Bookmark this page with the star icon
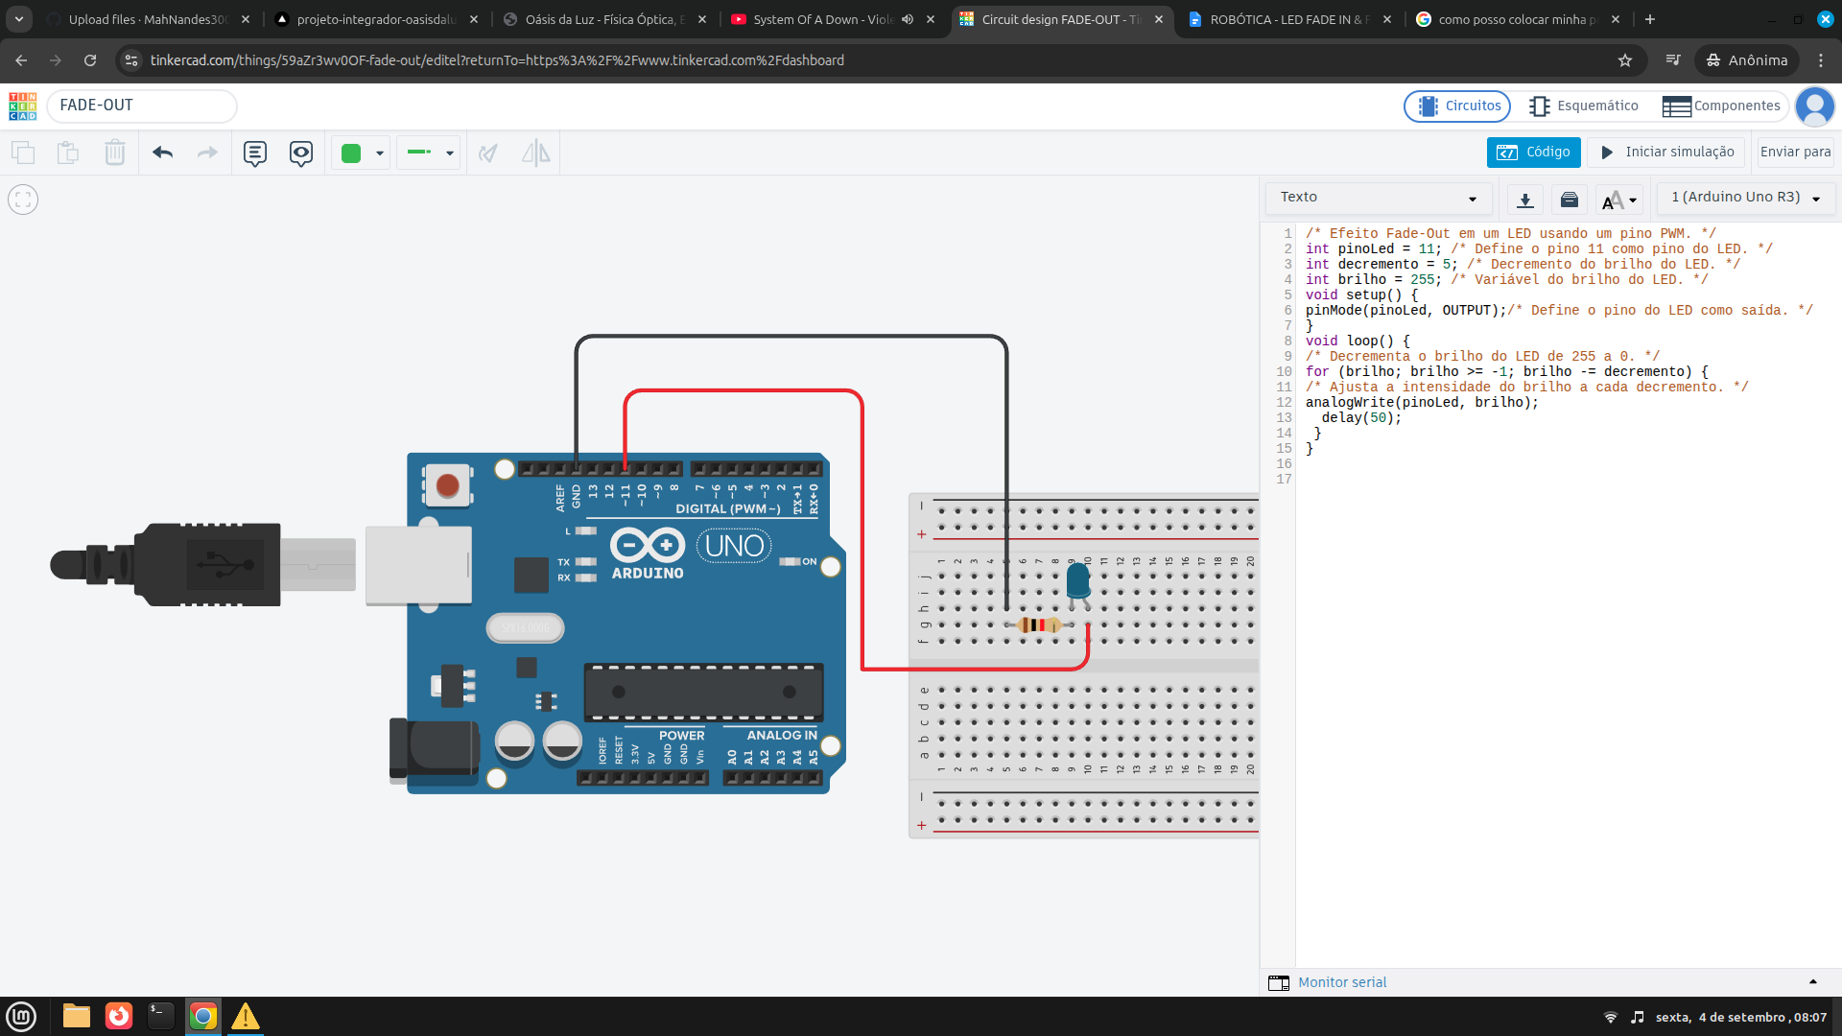 coord(1625,60)
